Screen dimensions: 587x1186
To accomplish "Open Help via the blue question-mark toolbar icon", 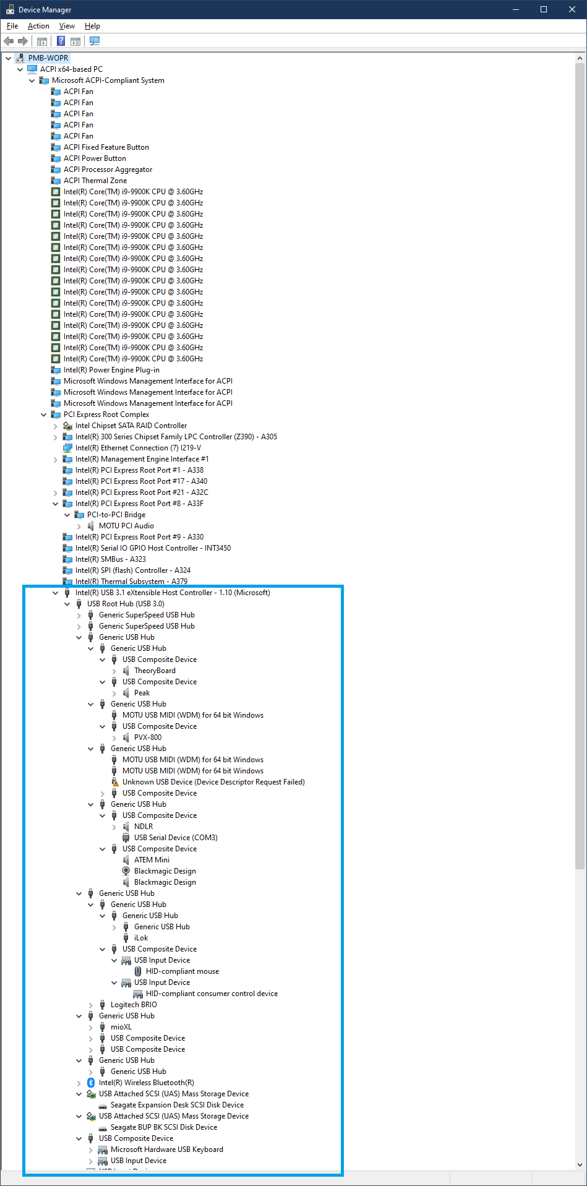I will click(x=61, y=41).
